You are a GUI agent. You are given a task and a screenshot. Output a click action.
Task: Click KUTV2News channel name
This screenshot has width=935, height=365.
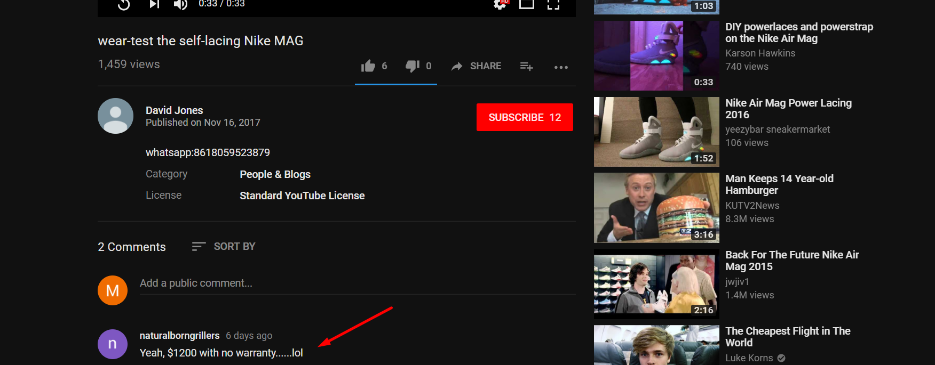(x=752, y=206)
